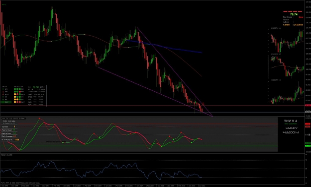Click the yellow dot in DAY signal row
Image resolution: width=311 pixels, height=187 pixels.
15,102
